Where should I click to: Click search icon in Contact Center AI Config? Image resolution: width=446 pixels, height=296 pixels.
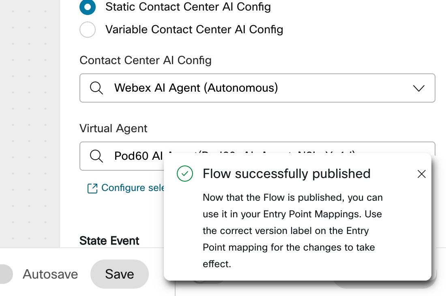96,88
